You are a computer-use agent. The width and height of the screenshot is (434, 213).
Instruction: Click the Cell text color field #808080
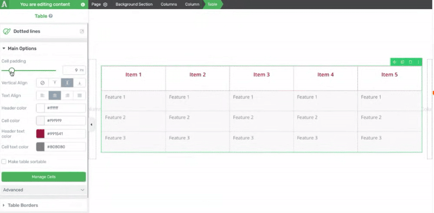click(65, 147)
